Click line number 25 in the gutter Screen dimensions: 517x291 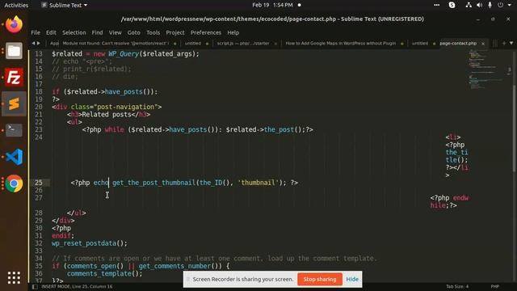tap(39, 183)
